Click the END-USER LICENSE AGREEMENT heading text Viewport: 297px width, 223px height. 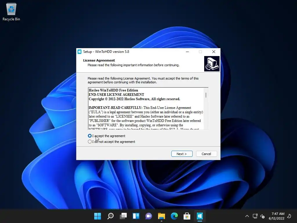(x=116, y=95)
